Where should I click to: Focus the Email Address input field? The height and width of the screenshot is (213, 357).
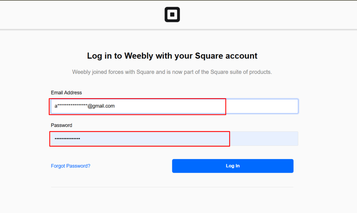174,106
